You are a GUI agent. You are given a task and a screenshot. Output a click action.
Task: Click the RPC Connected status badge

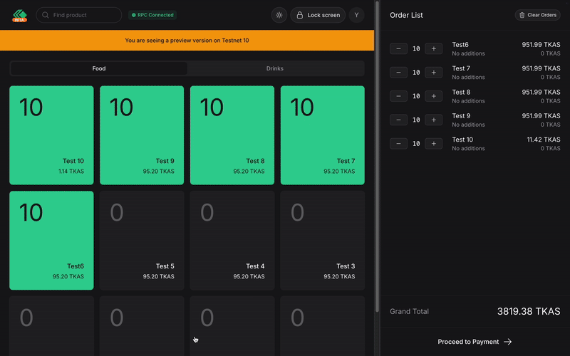click(x=152, y=15)
